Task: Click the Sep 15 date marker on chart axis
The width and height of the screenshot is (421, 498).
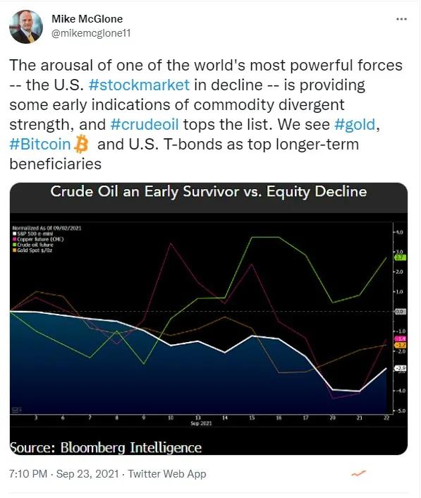Action: point(252,418)
